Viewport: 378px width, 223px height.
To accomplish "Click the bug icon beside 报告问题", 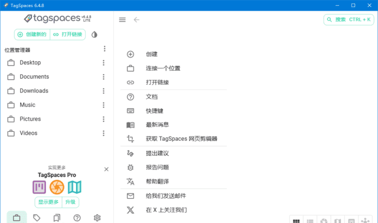I will point(131,167).
